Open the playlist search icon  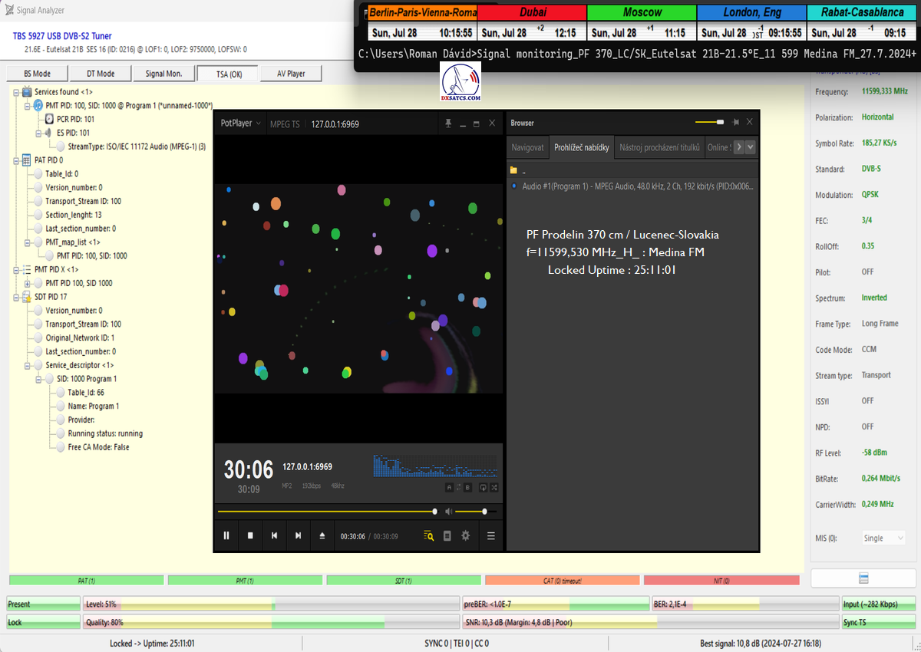point(429,536)
